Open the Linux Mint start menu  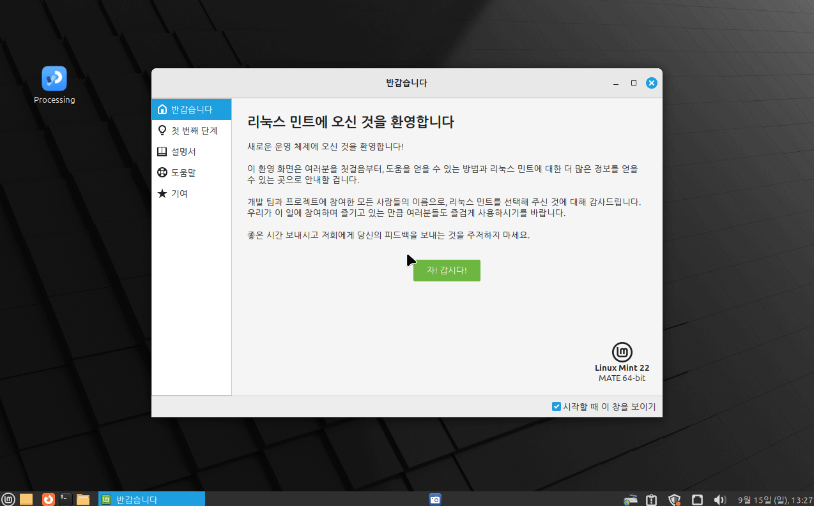pos(8,499)
